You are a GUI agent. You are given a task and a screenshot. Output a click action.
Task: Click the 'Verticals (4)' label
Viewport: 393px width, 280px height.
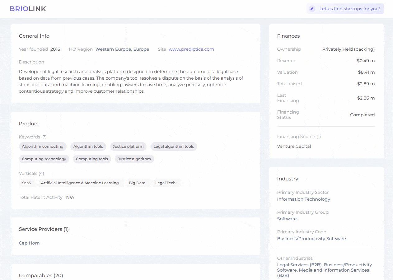coord(31,173)
